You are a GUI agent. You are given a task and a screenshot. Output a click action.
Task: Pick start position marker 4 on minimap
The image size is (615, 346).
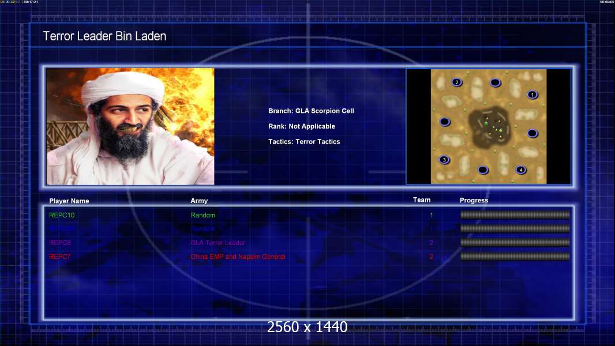click(x=521, y=170)
